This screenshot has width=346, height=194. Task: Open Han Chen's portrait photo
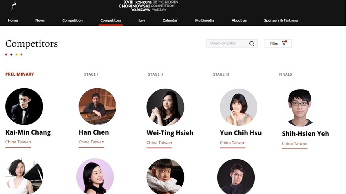pyautogui.click(x=97, y=107)
